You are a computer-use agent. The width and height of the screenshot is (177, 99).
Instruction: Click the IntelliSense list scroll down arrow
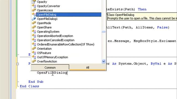[103, 61]
